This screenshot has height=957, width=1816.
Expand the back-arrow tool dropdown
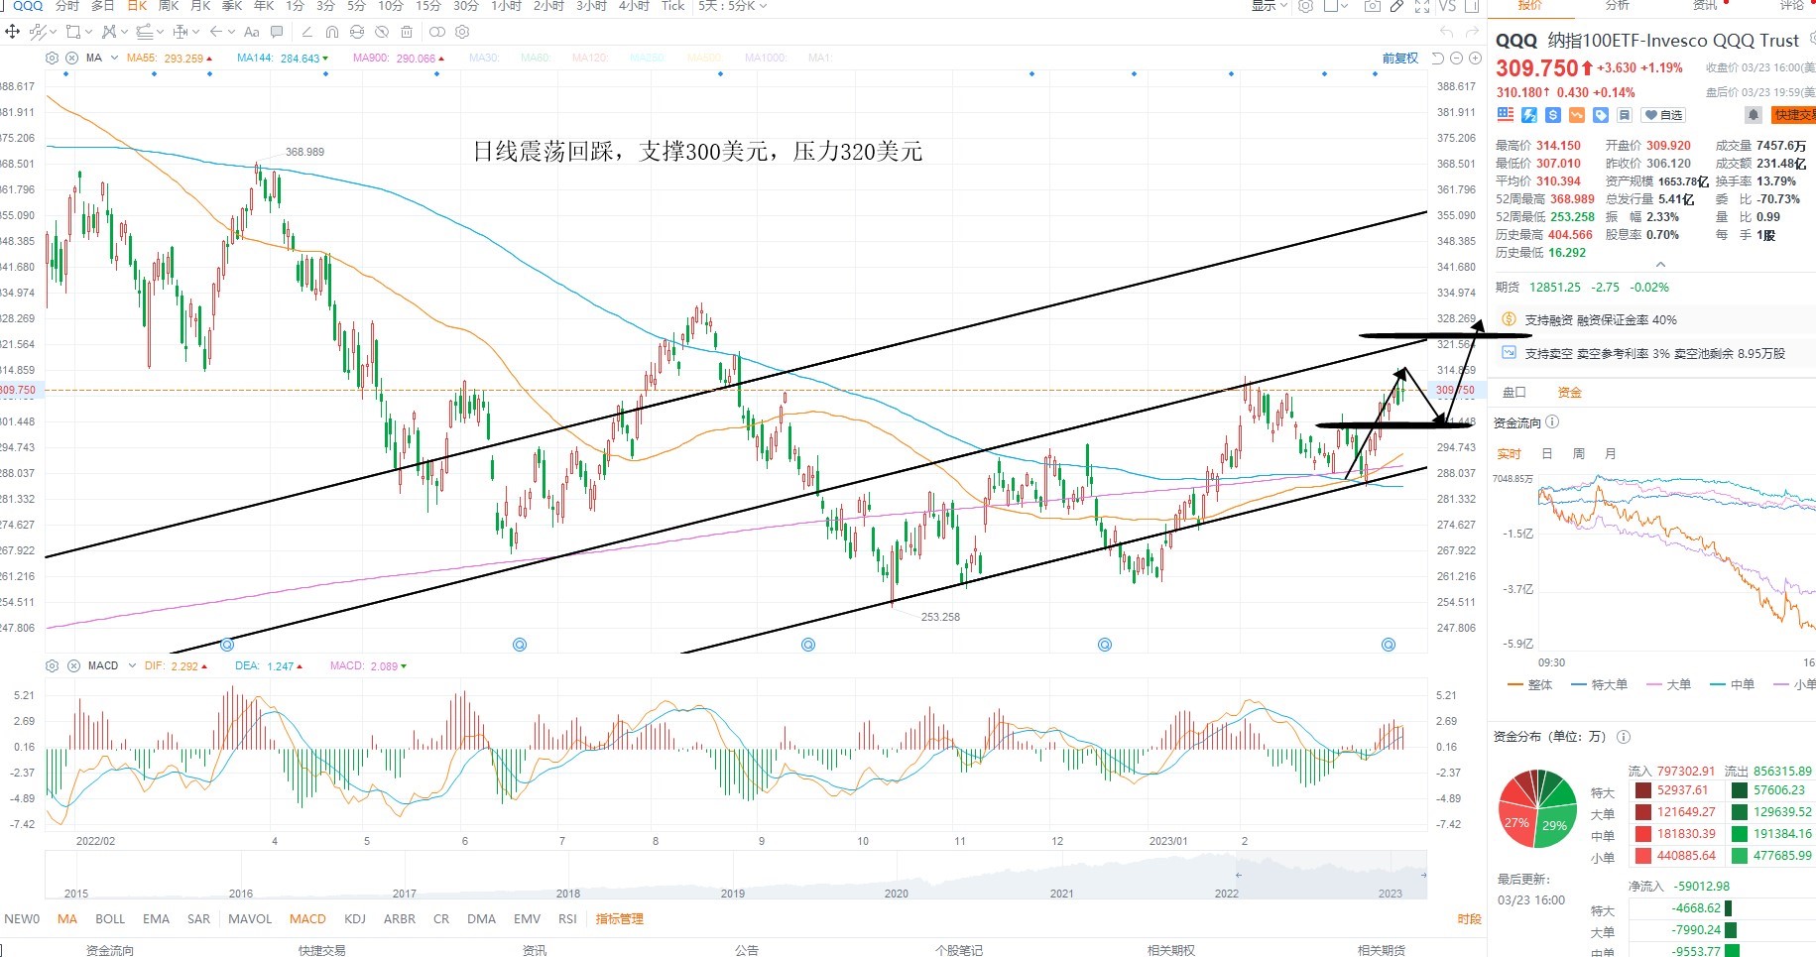coord(231,32)
